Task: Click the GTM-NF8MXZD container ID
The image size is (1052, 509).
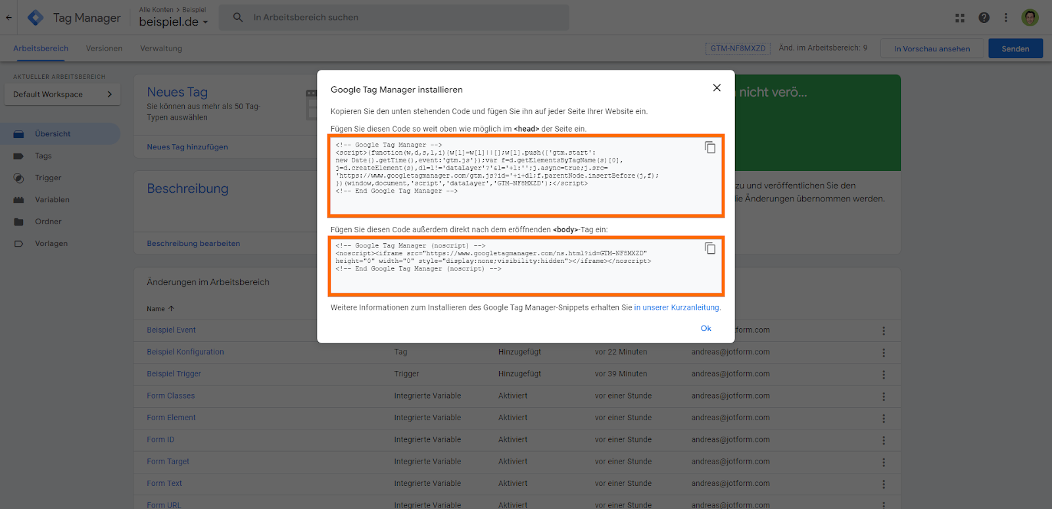Action: pyautogui.click(x=738, y=49)
